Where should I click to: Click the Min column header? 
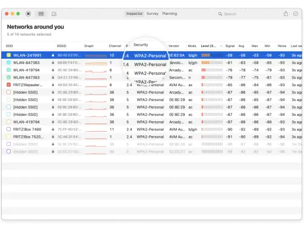[x=267, y=46]
